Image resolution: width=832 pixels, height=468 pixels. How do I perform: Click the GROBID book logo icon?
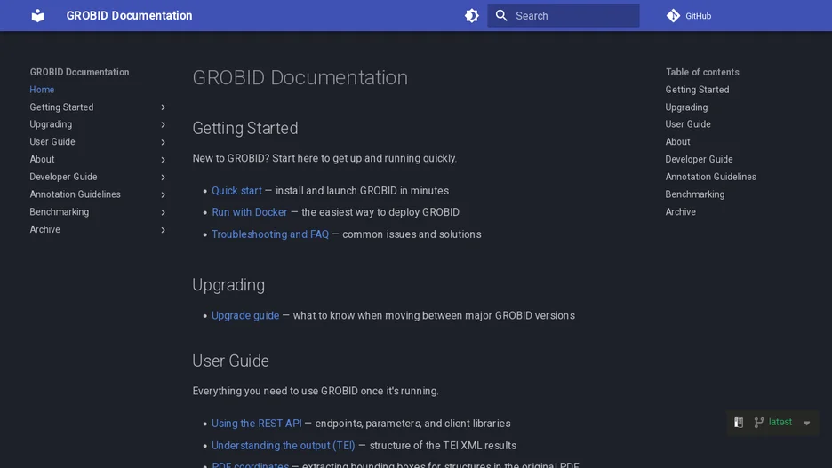click(37, 16)
